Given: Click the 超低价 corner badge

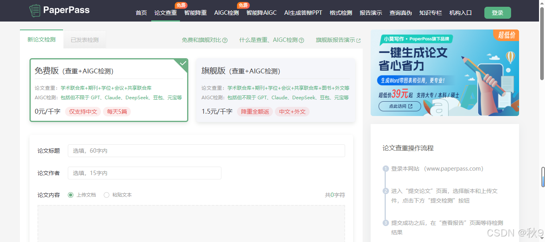Looking at the screenshot, I should 507,35.
